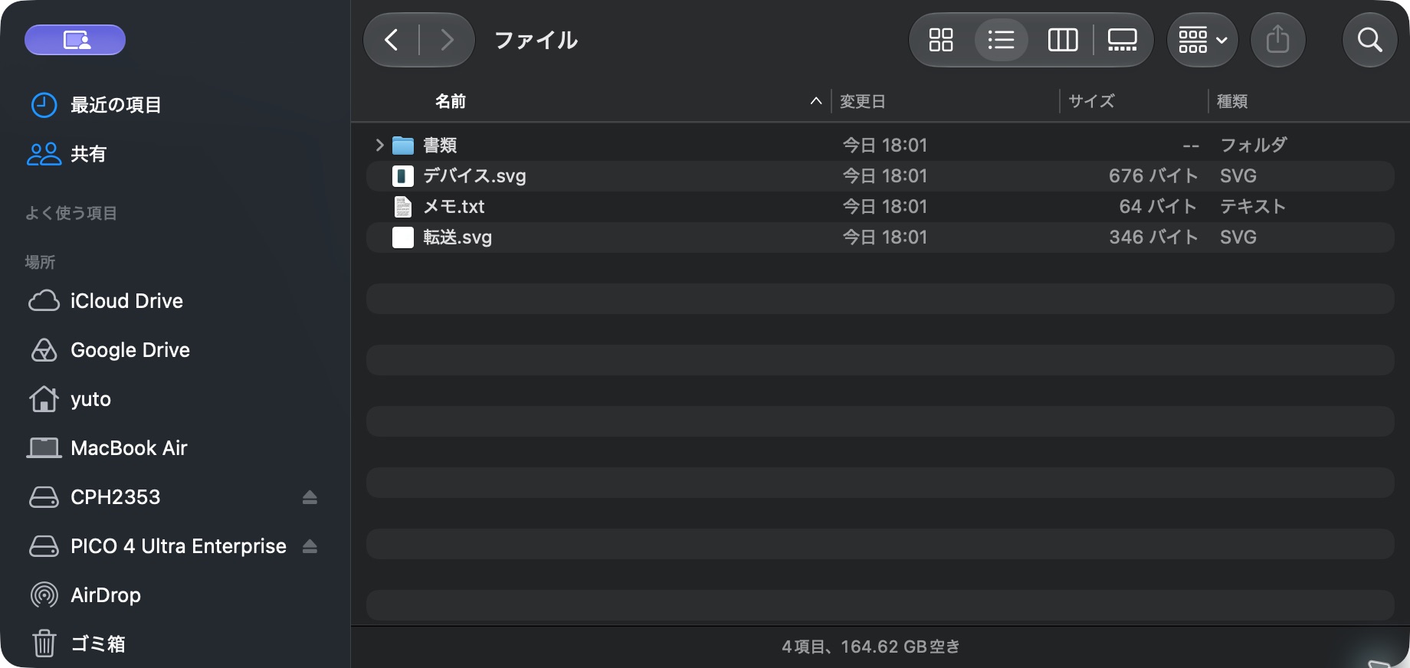Image resolution: width=1410 pixels, height=668 pixels.
Task: Select the file name メモ.txt
Action: [x=454, y=206]
